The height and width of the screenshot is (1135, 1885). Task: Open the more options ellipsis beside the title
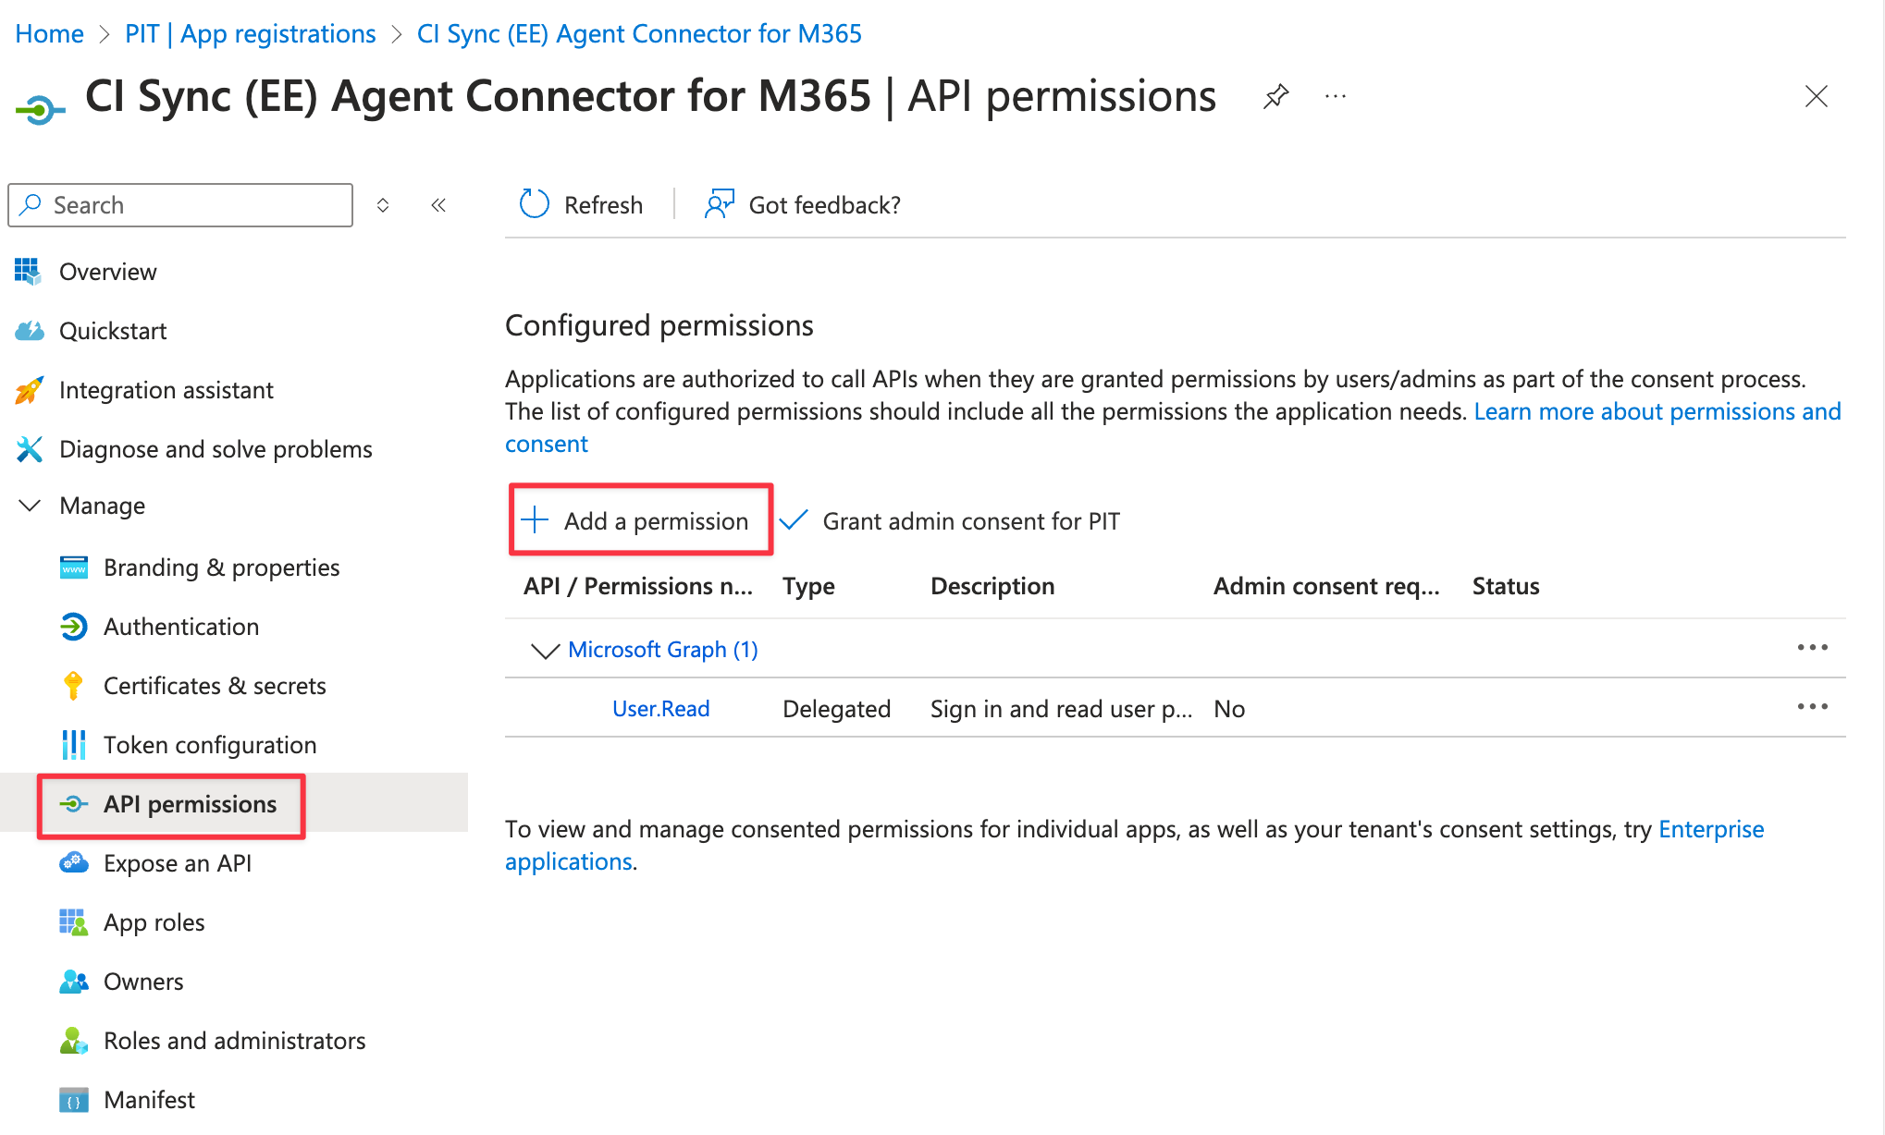pos(1336,96)
